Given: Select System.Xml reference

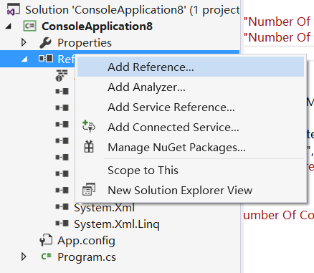Looking at the screenshot, I should pos(104,207).
